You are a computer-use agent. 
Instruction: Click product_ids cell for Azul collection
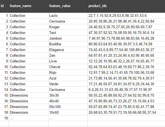pos(126,78)
